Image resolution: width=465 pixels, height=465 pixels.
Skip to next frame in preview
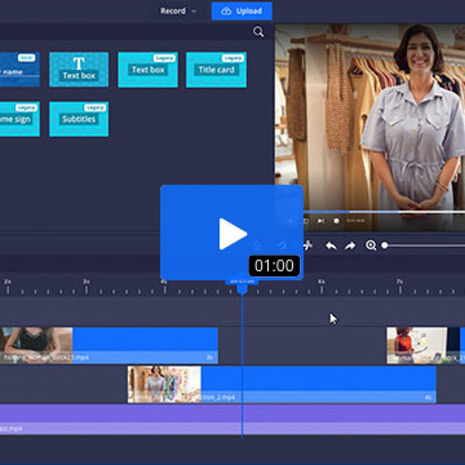[321, 221]
